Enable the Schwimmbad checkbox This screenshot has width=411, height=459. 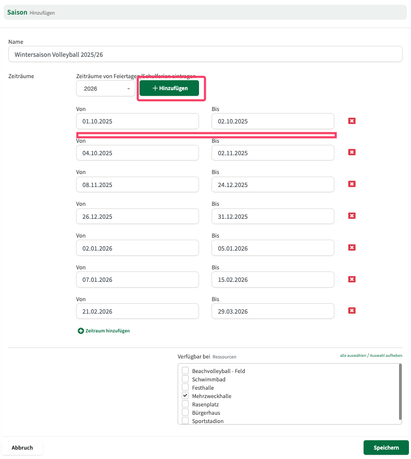[185, 379]
